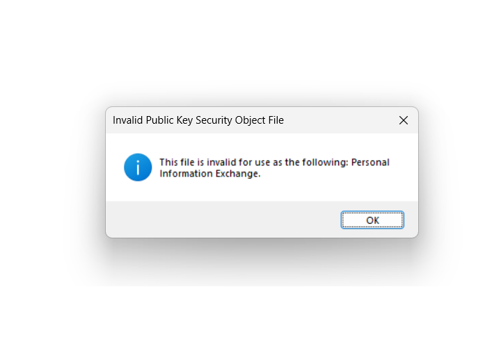Click the 'This file is invalid' message text
This screenshot has width=501, height=344.
(x=274, y=168)
